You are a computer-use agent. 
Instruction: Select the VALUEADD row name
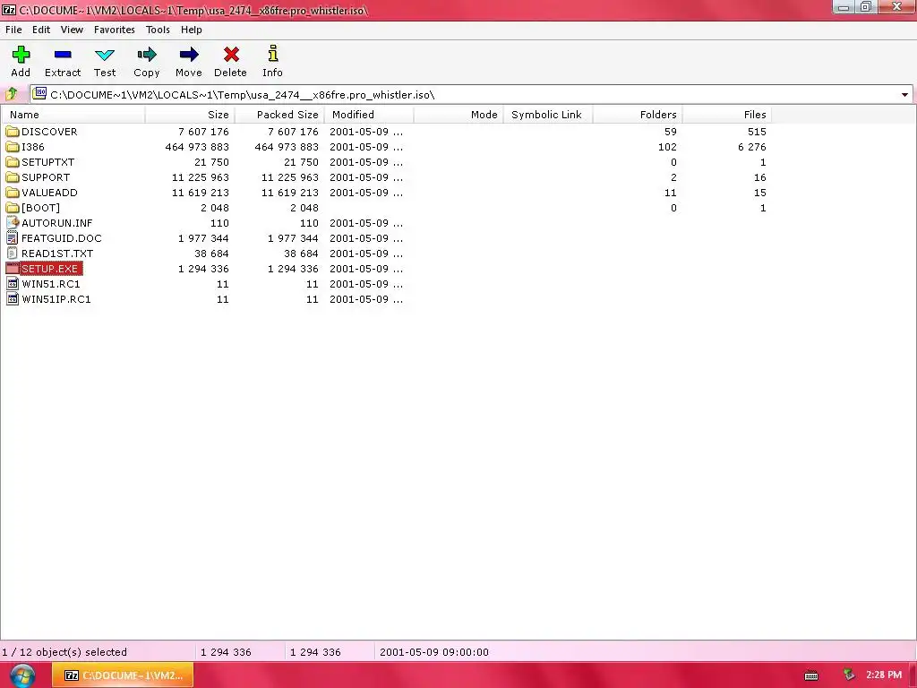tap(49, 193)
